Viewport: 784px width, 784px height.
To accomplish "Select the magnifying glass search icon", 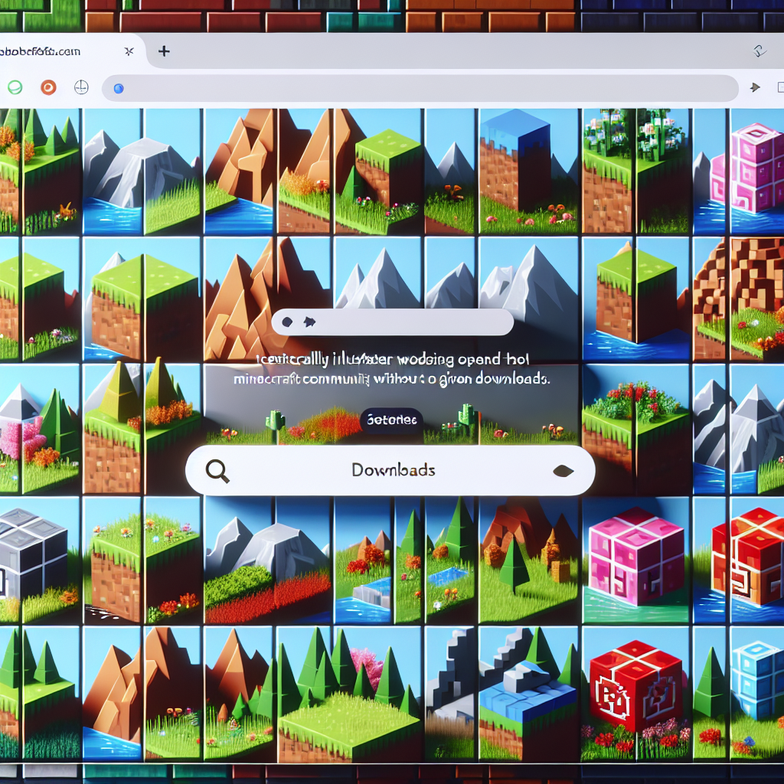I will coord(217,470).
